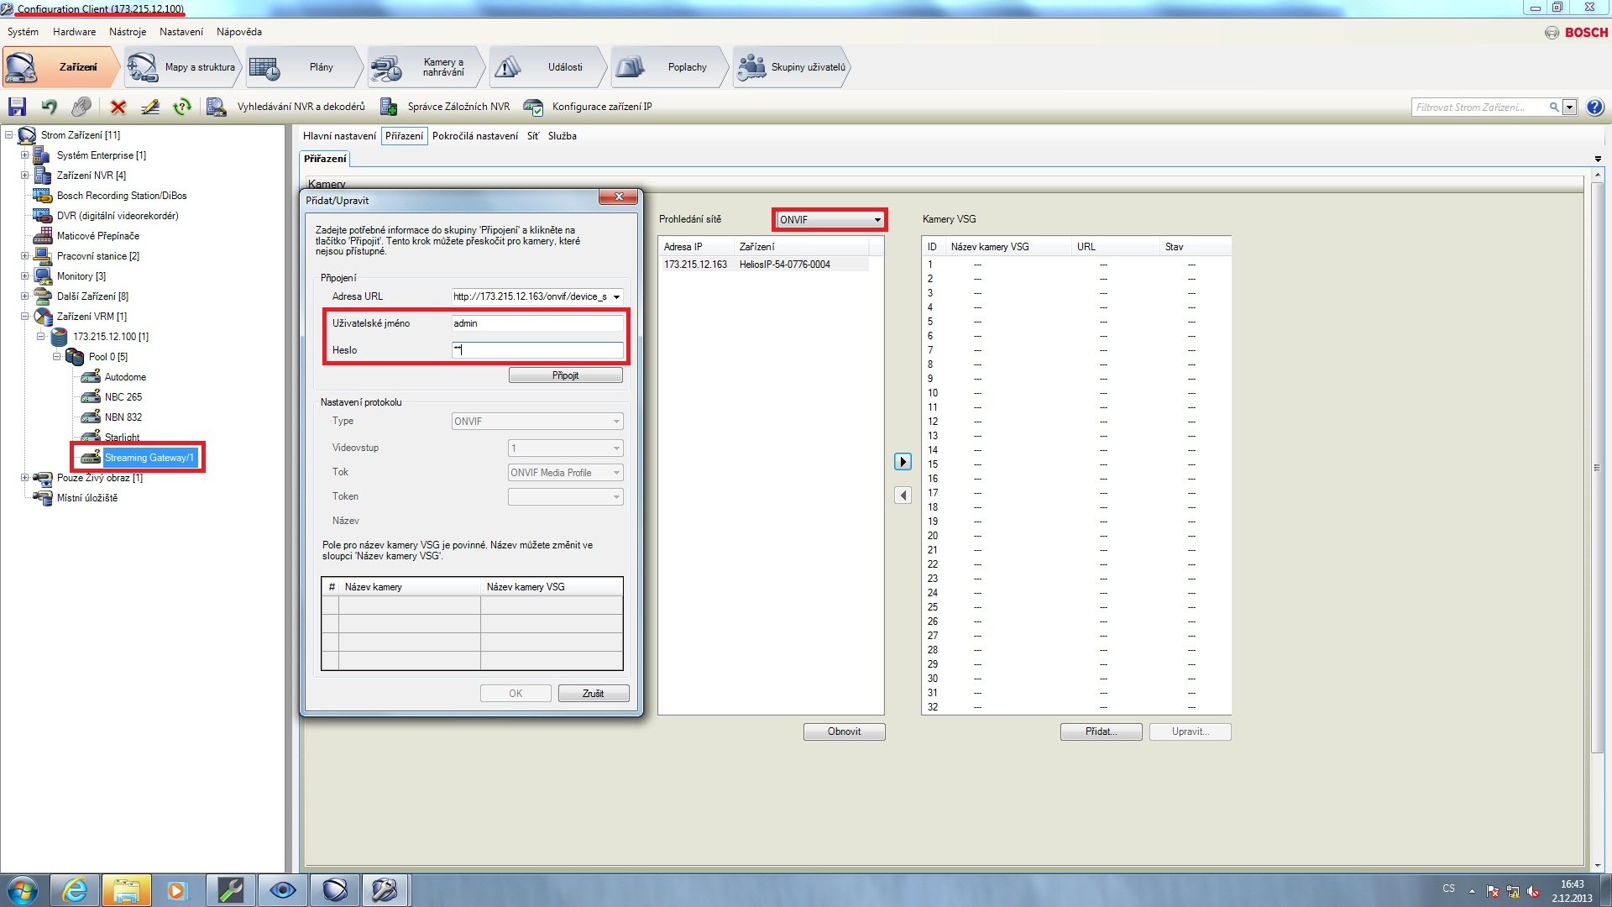This screenshot has width=1612, height=907.
Task: Click the blue help question mark icon
Action: pyautogui.click(x=1595, y=107)
